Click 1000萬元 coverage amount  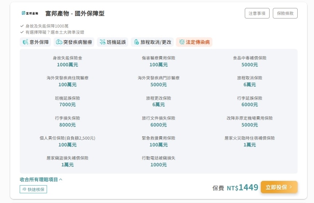67,65
